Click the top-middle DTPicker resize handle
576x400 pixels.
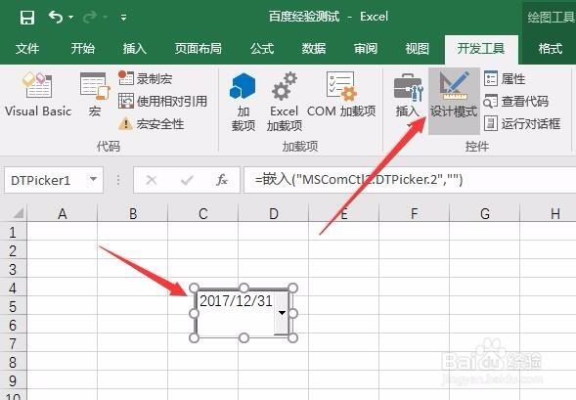(x=244, y=288)
